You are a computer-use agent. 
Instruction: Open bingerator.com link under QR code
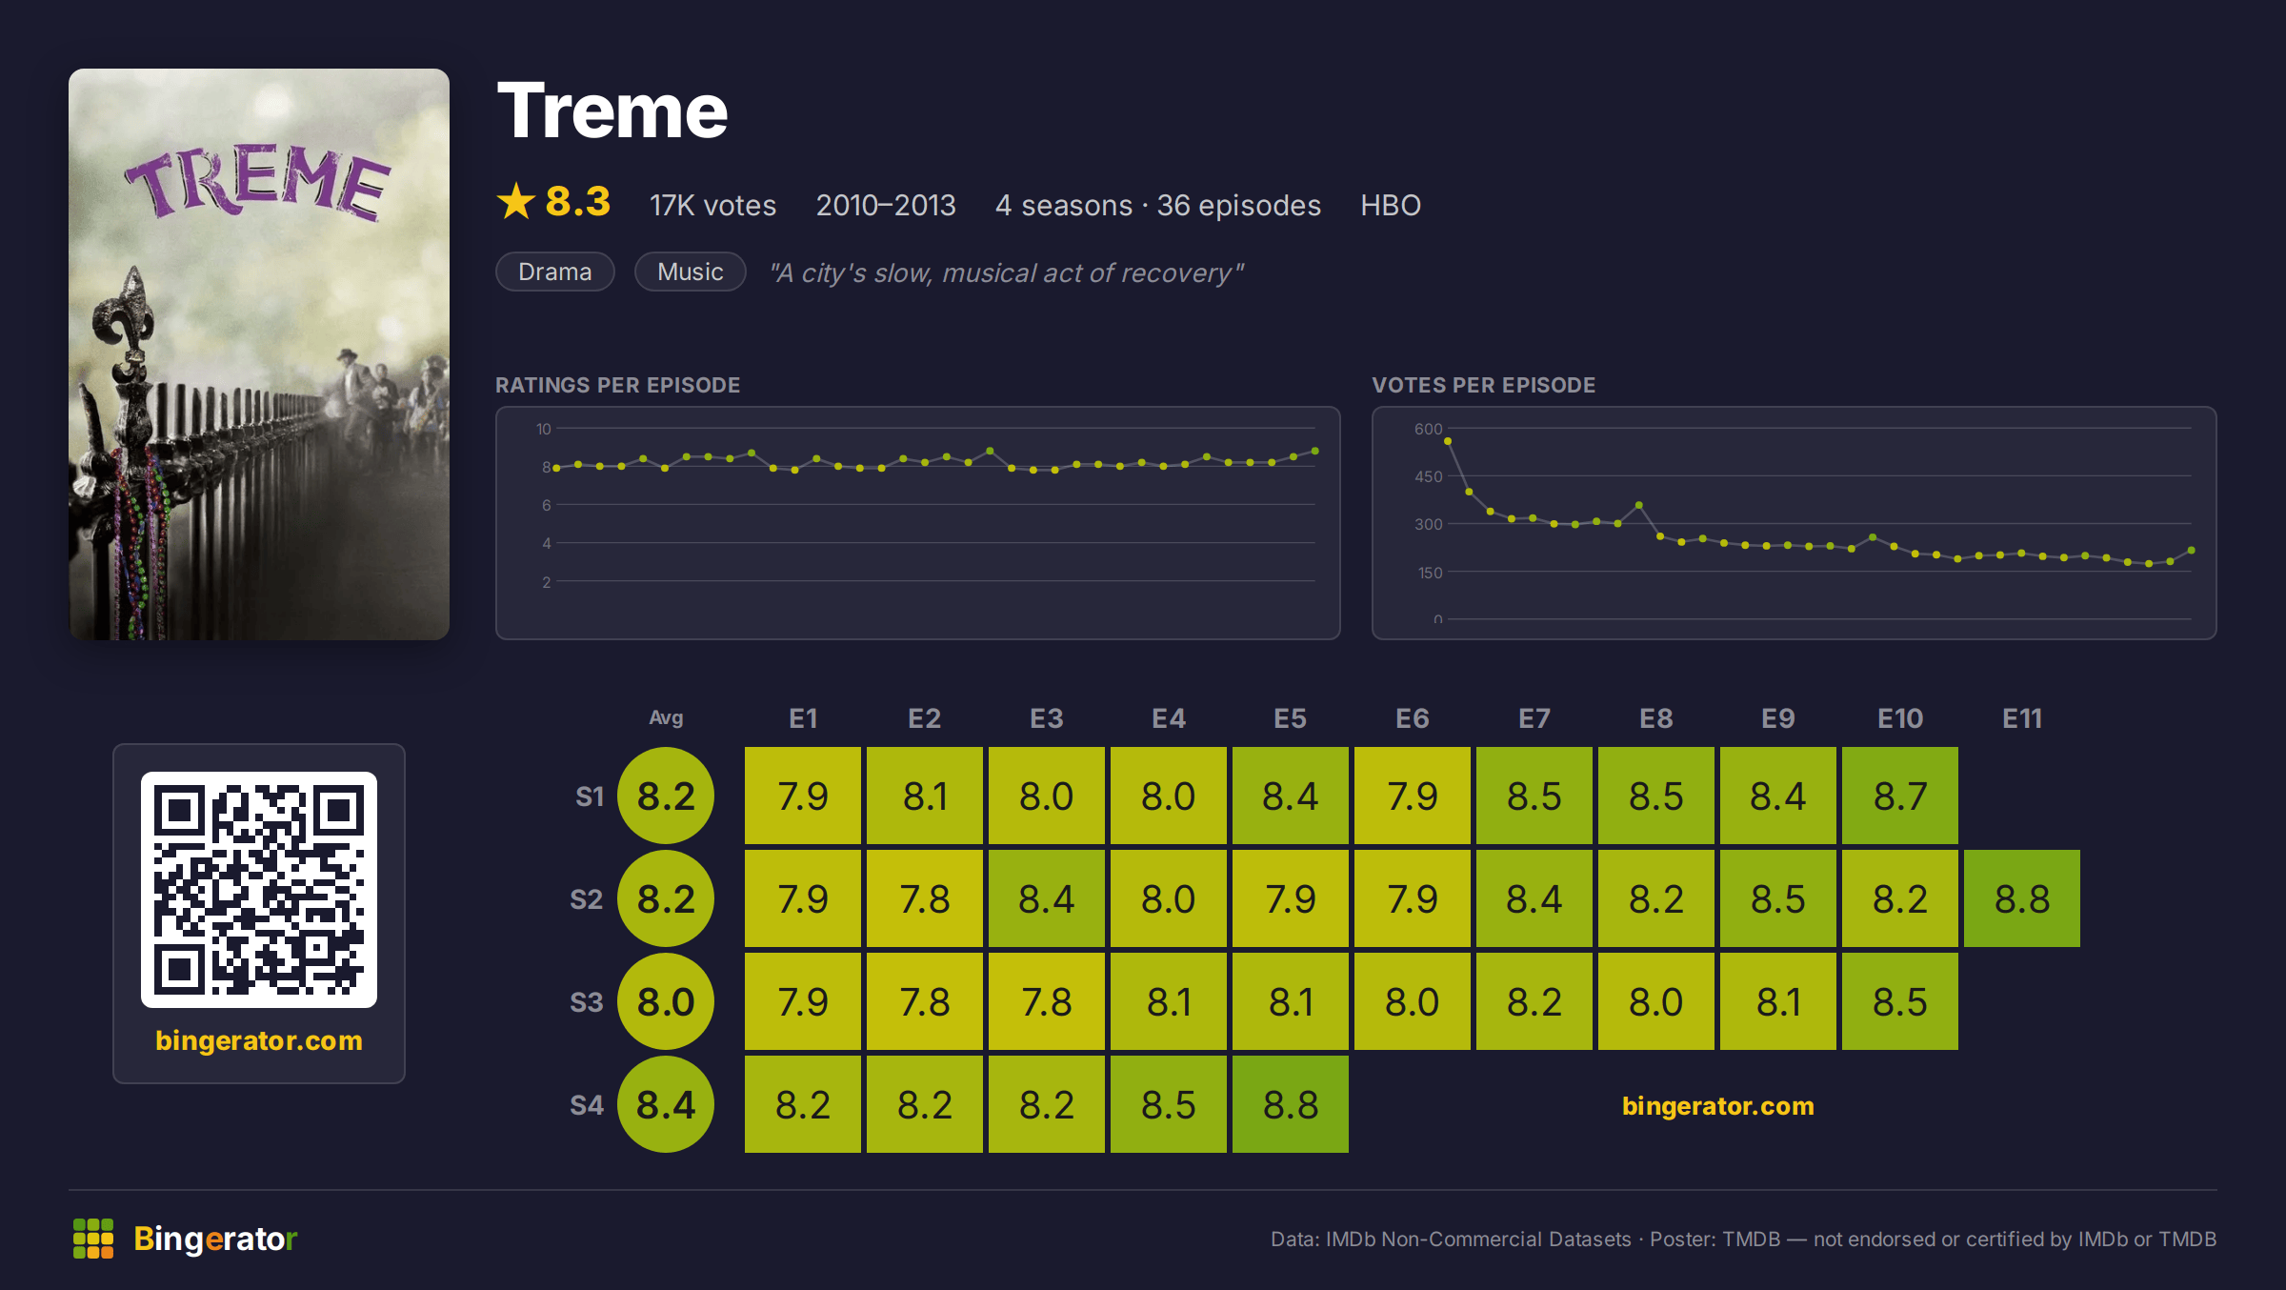click(x=259, y=1040)
